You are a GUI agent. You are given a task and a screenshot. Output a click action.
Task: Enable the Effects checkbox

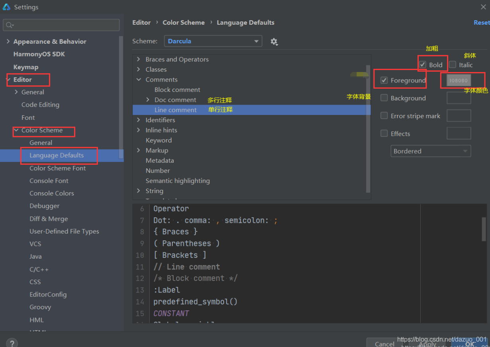pyautogui.click(x=384, y=134)
